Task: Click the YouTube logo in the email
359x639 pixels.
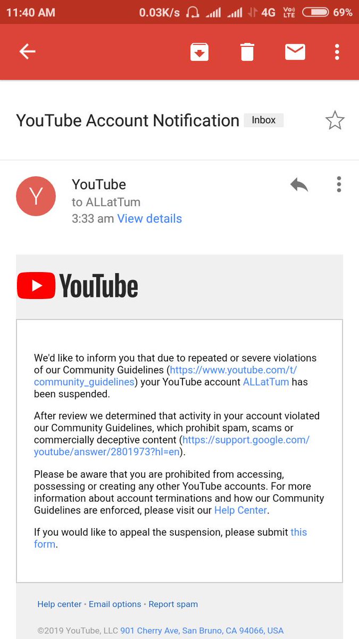Action: coord(78,286)
